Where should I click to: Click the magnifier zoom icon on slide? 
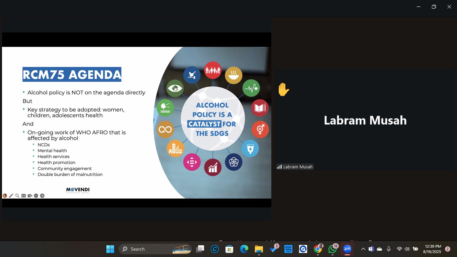coord(17,196)
